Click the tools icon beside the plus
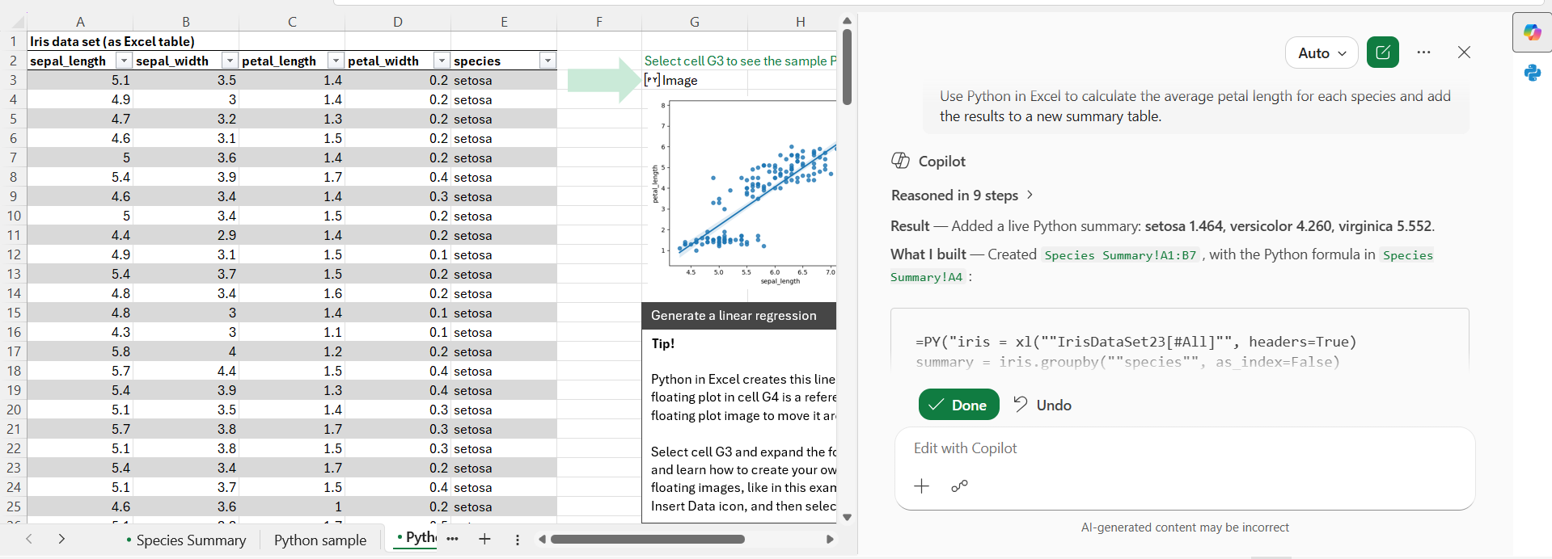 (x=959, y=485)
